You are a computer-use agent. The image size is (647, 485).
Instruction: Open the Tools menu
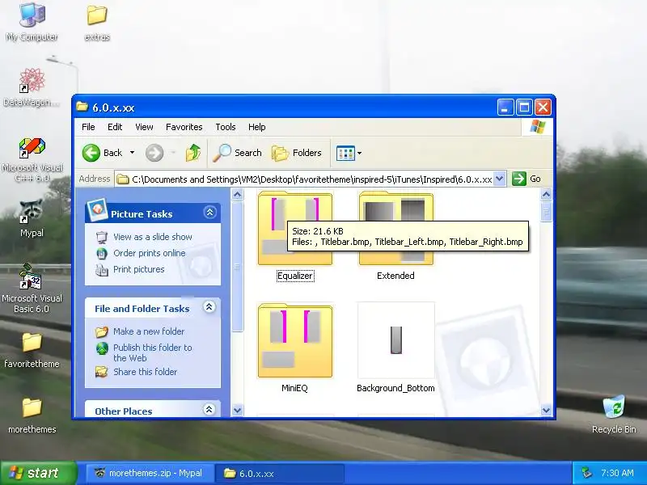[x=226, y=127]
